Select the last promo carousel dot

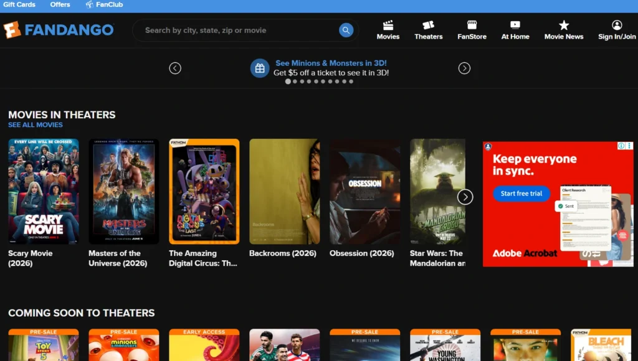click(351, 82)
